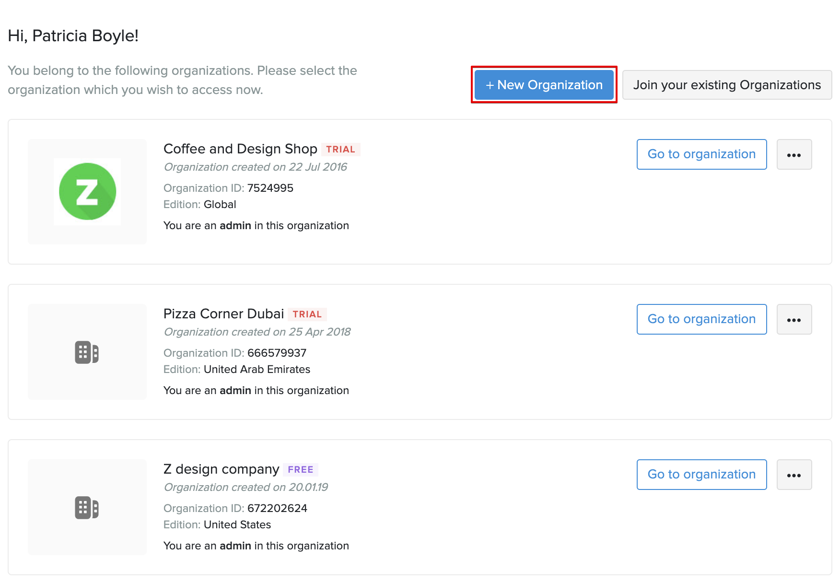Select Z design company's building placeholder icon
The image size is (840, 582).
point(87,508)
